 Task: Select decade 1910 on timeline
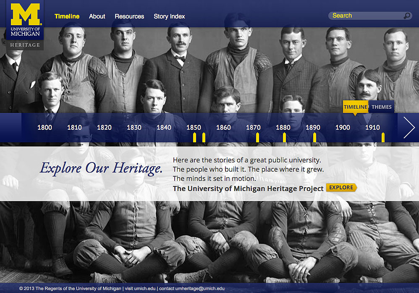(x=372, y=128)
